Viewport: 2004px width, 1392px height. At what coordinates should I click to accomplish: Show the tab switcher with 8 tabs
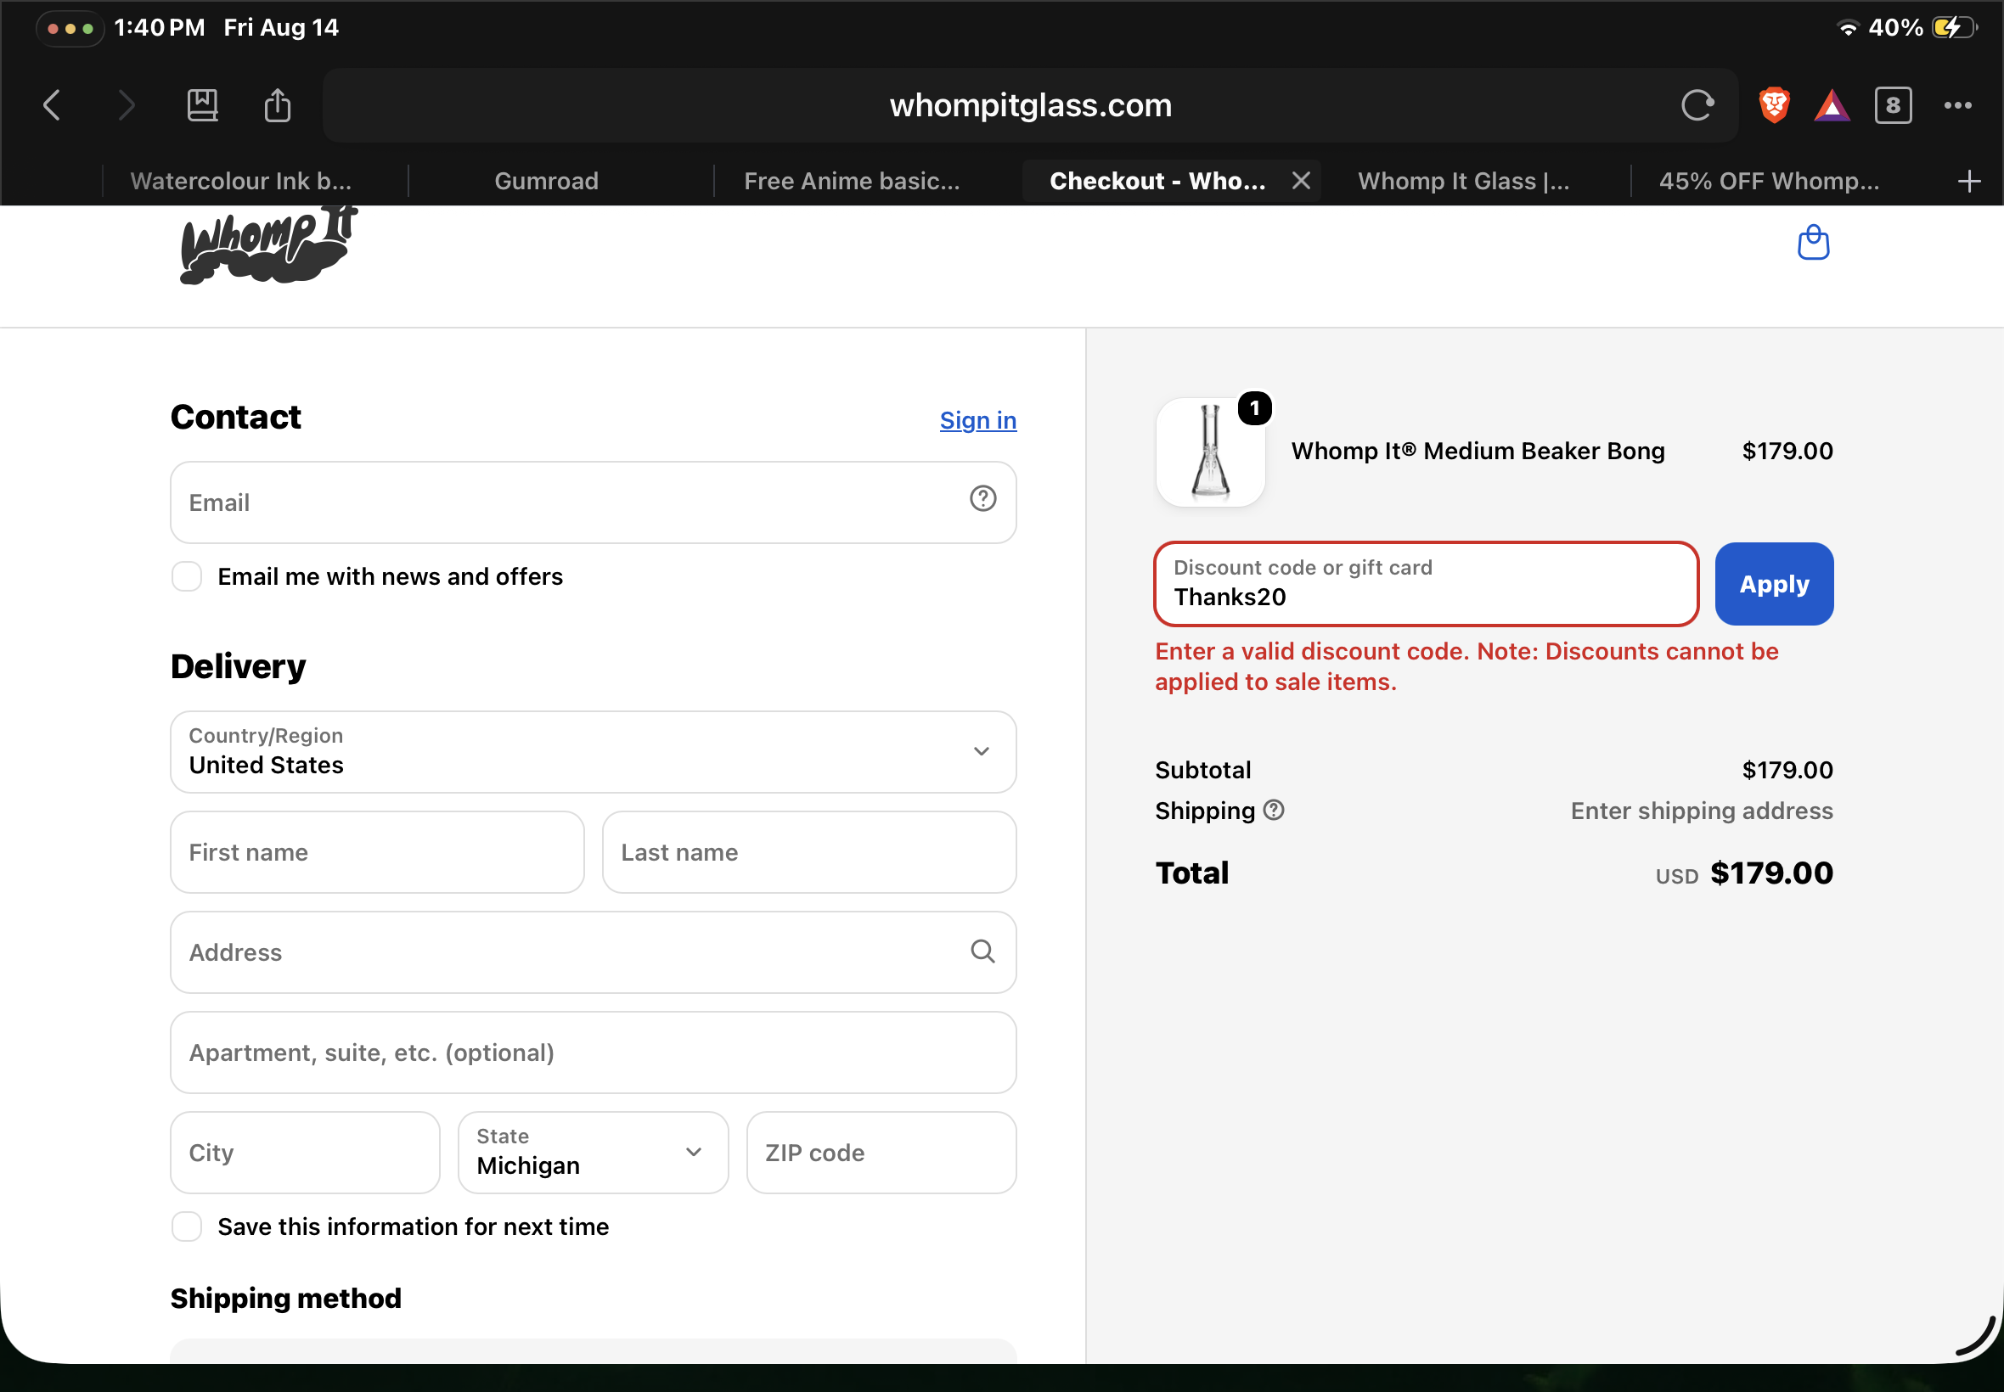(x=1892, y=105)
